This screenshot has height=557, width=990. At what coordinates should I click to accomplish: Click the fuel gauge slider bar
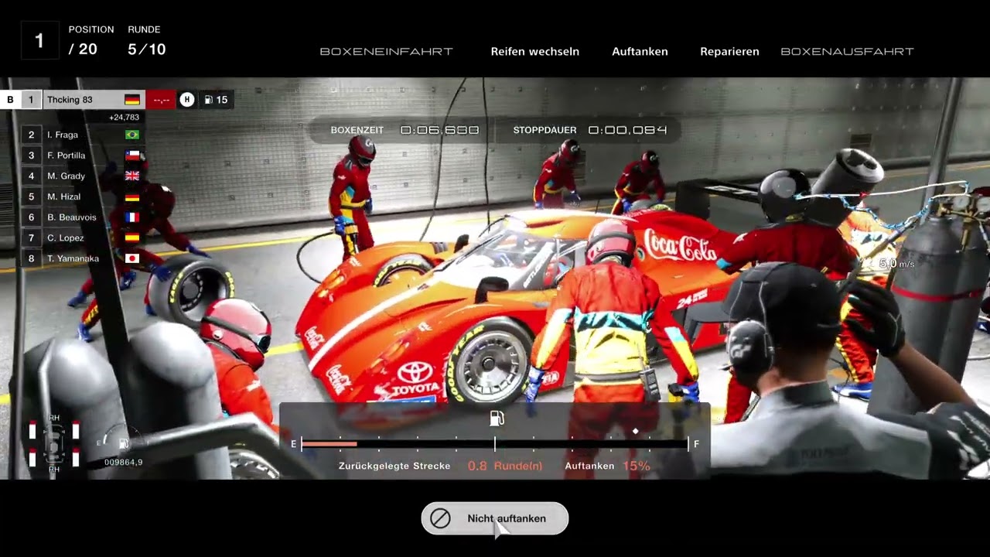(495, 444)
